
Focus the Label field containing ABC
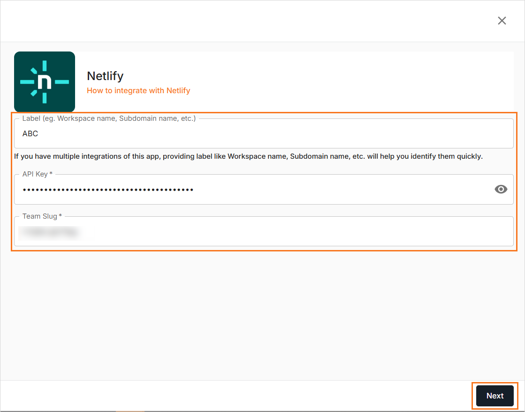point(264,133)
